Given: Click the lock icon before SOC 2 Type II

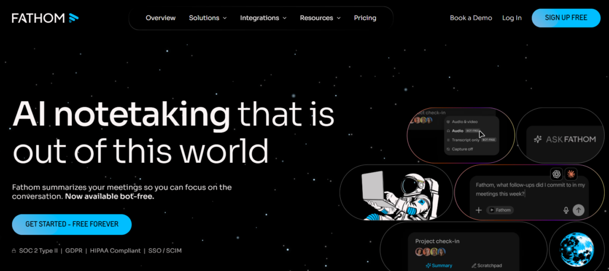Looking at the screenshot, I should (x=14, y=251).
